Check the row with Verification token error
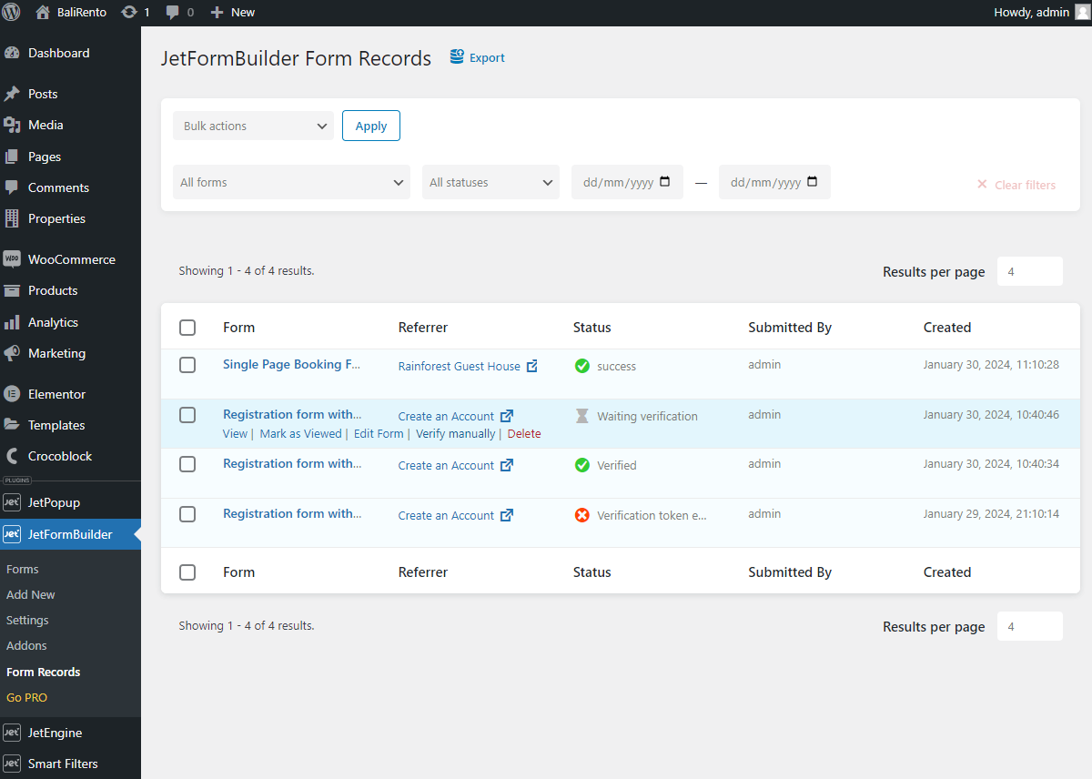 point(187,513)
